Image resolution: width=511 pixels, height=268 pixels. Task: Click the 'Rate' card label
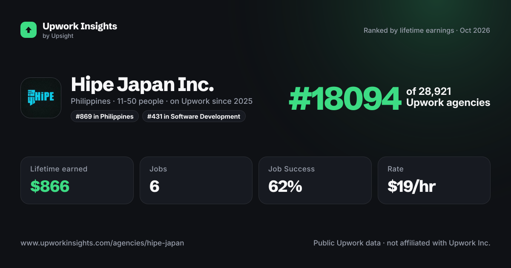coord(396,169)
